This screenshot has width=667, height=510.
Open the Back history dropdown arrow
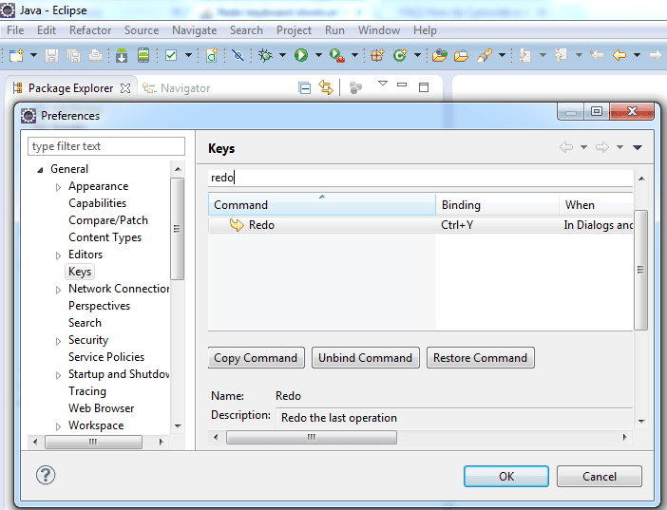(x=637, y=55)
